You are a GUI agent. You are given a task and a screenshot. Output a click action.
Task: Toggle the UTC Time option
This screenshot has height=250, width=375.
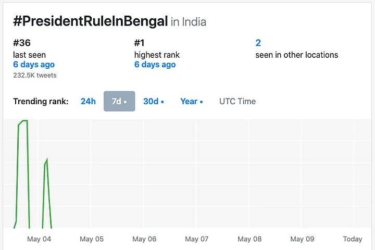(x=238, y=102)
